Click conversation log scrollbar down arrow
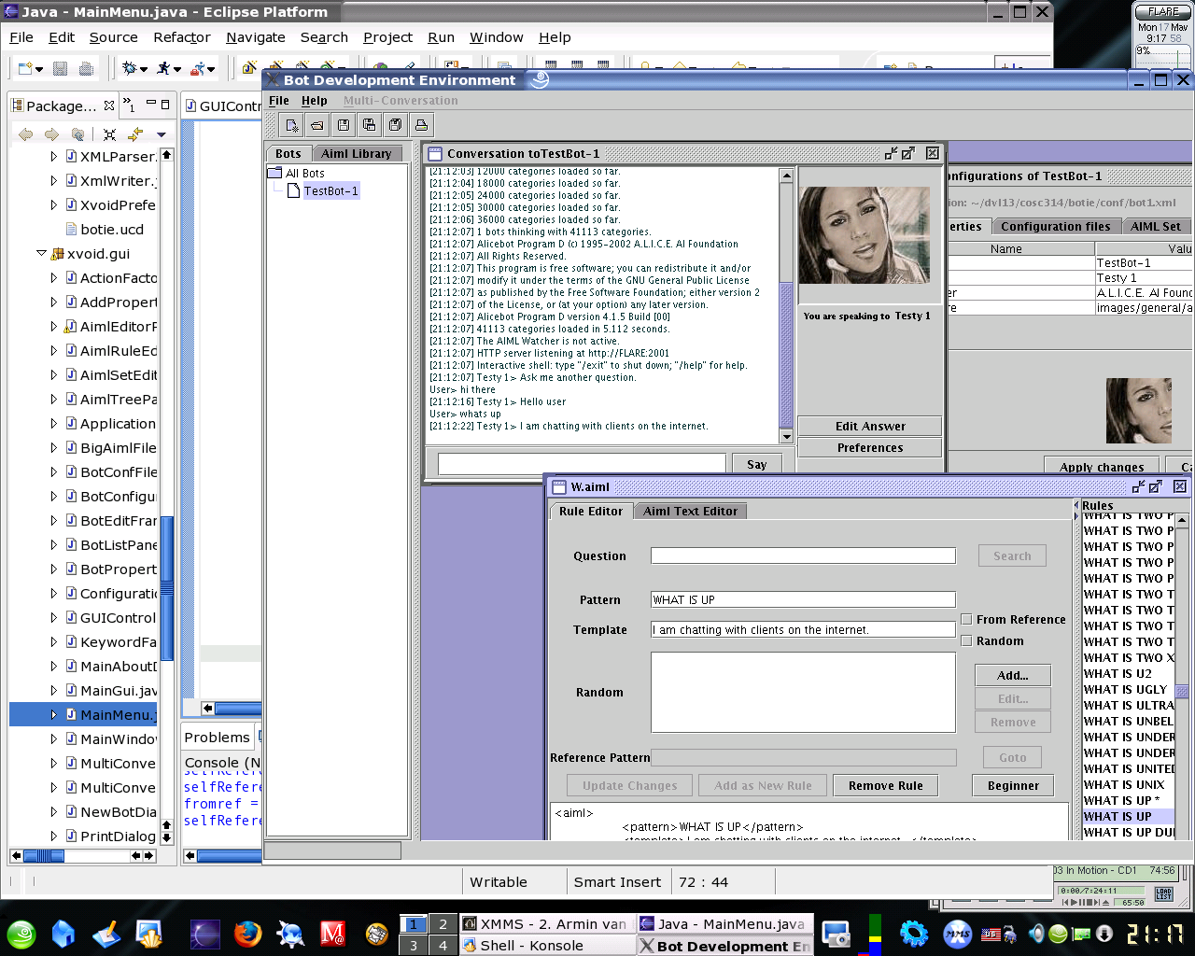This screenshot has height=956, width=1195. point(786,436)
